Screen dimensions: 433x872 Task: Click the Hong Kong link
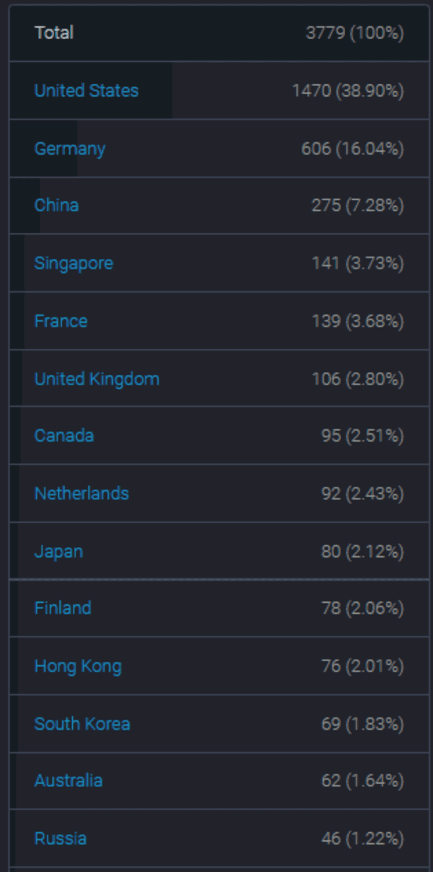pos(78,666)
